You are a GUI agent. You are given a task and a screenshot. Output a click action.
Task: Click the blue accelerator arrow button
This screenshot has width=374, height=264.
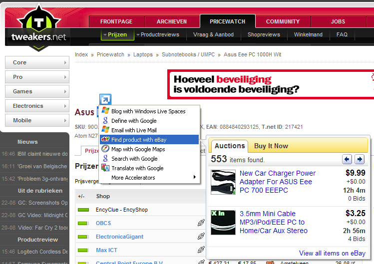(x=105, y=99)
